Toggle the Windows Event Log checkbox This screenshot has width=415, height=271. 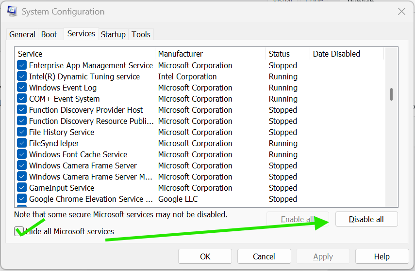click(x=22, y=87)
